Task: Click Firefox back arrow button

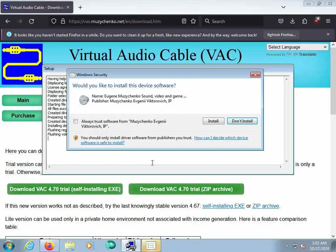Action: click(8, 21)
